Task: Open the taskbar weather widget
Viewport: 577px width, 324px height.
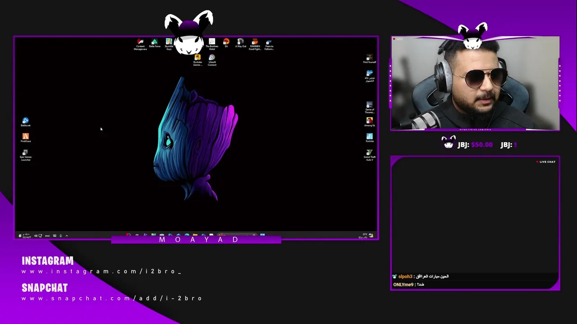Action: click(366, 235)
